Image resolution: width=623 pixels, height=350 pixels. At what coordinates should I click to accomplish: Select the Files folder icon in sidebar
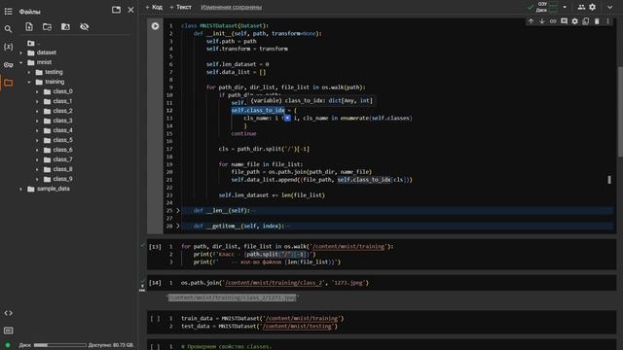pos(9,83)
